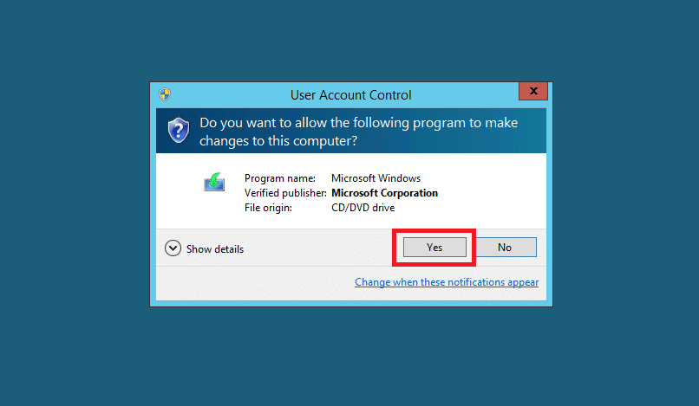The image size is (699, 406).
Task: Close the User Account Control dialog
Action: (x=533, y=91)
